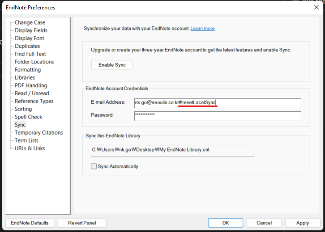Screen dimensions: 325x232
Task: Click the Enable Sync button
Action: (112, 65)
